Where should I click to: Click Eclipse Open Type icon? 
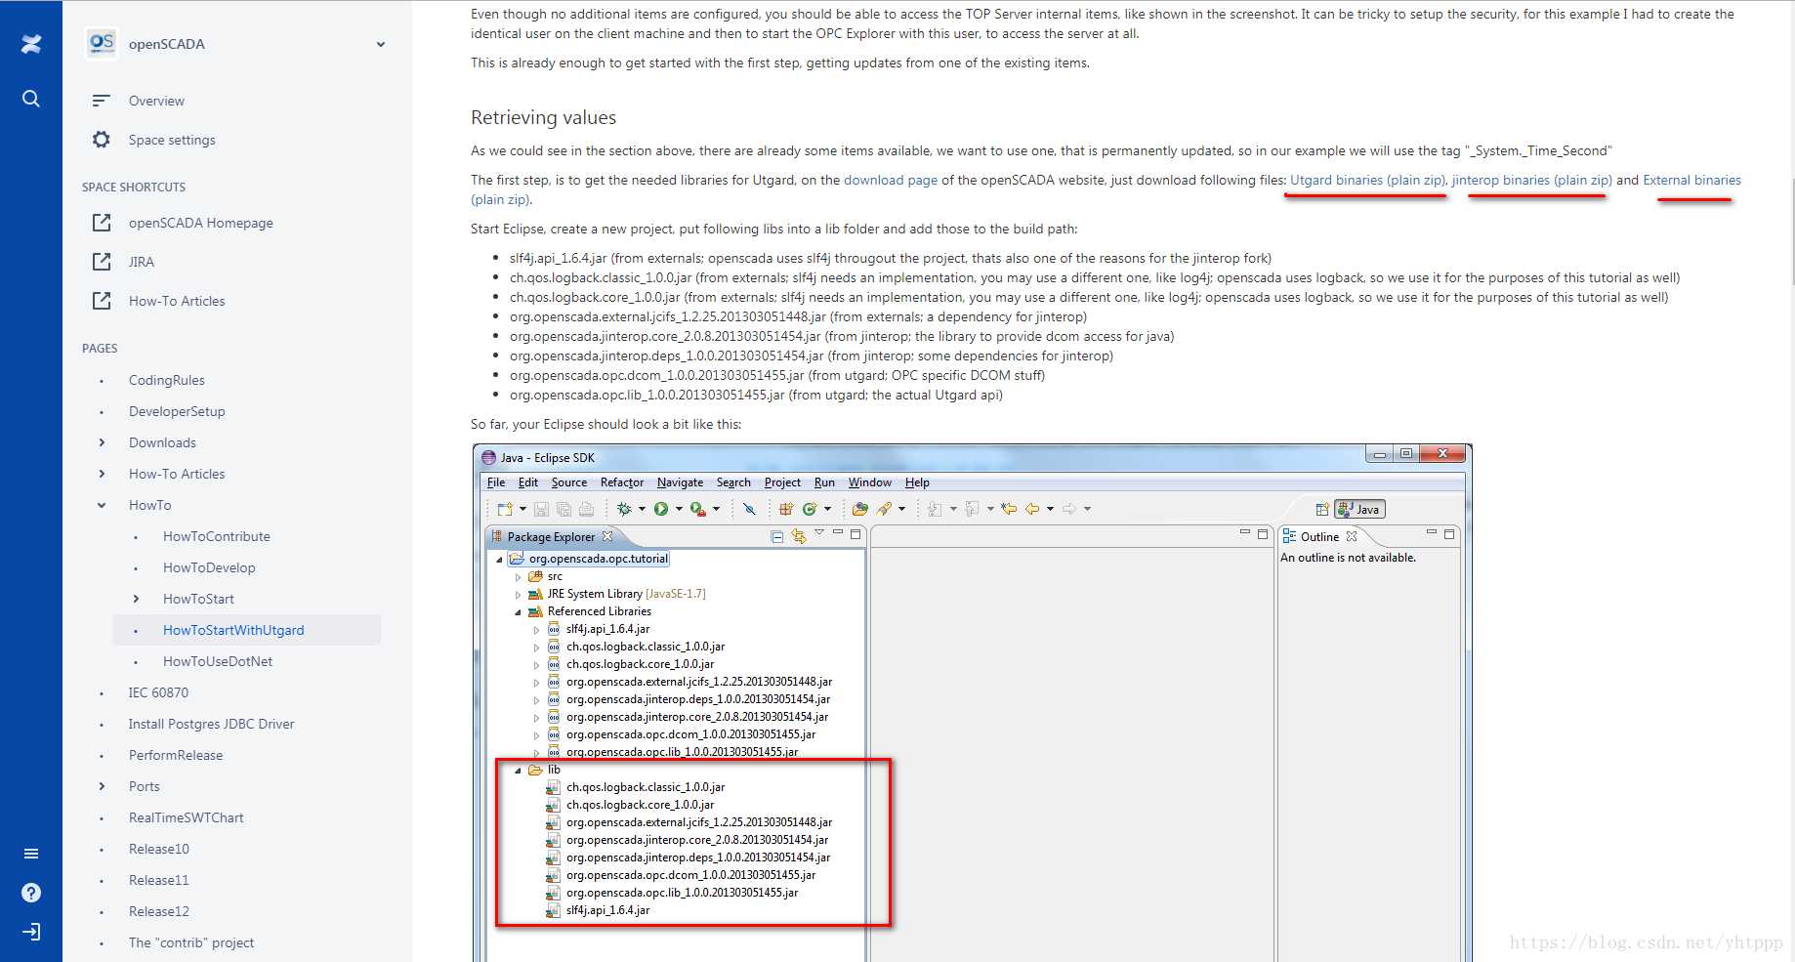click(x=860, y=509)
